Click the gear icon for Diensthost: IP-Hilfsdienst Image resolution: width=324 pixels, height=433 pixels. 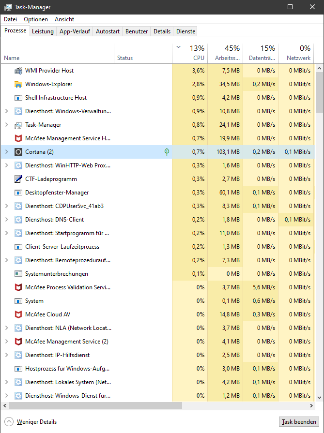click(18, 355)
